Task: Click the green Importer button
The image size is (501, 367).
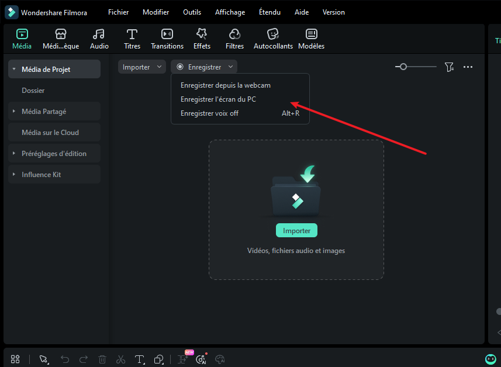Action: pyautogui.click(x=296, y=231)
